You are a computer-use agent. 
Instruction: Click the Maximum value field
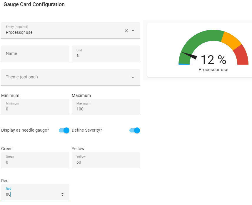(x=106, y=107)
